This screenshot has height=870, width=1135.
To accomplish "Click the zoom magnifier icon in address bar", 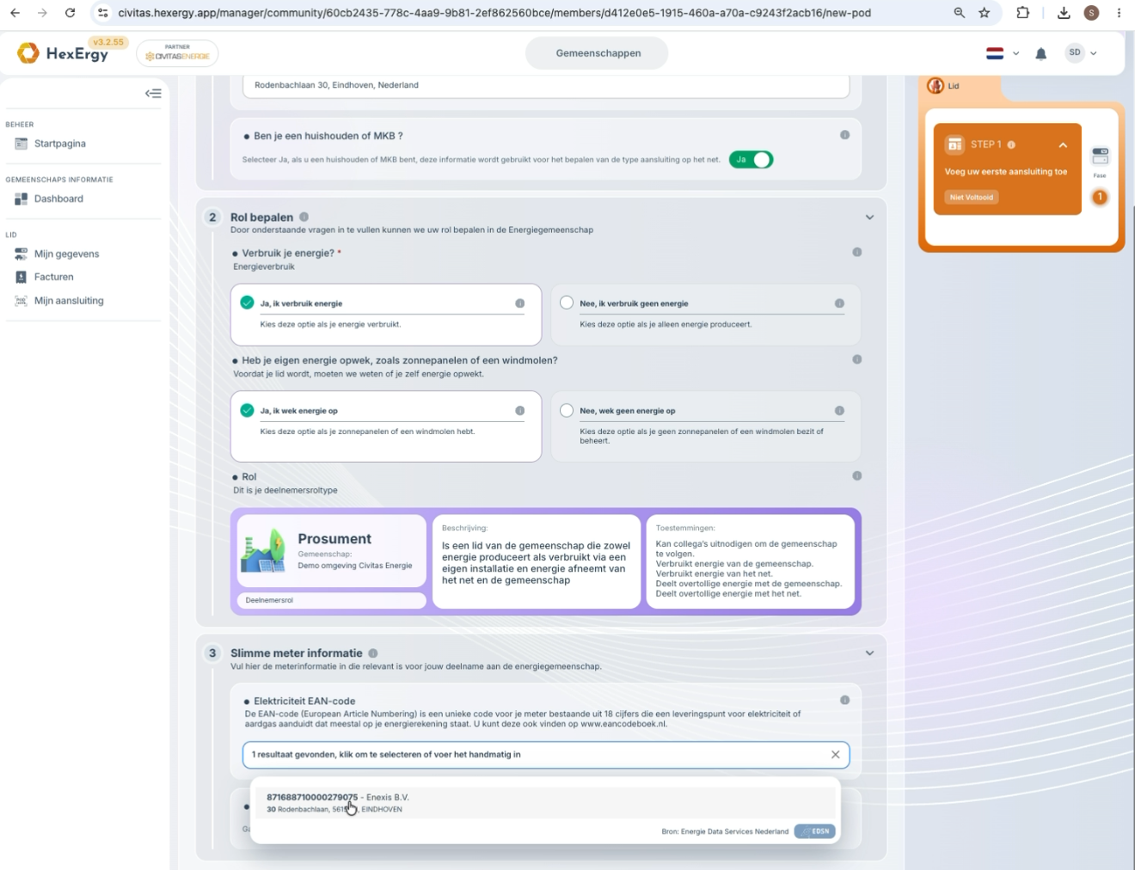I will 960,13.
